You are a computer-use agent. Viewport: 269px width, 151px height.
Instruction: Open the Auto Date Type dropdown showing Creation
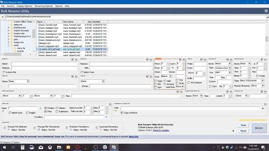click(x=223, y=68)
